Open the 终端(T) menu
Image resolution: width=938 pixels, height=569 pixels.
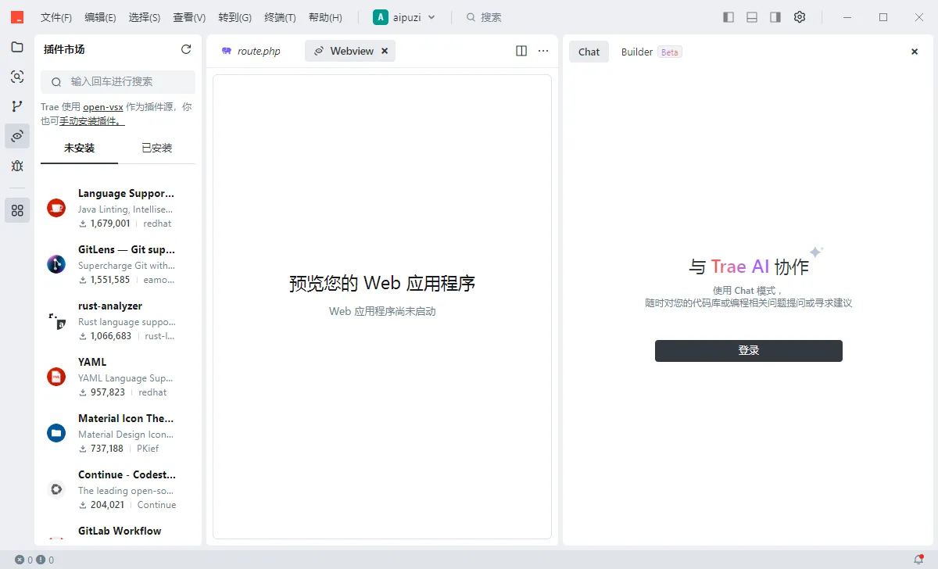[x=281, y=17]
